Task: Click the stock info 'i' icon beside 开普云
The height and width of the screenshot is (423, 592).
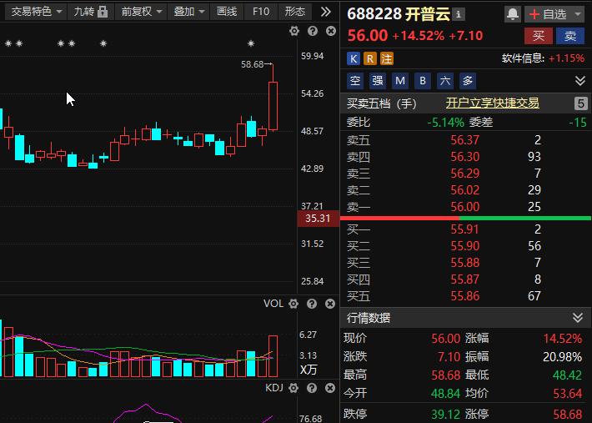Action: point(459,14)
